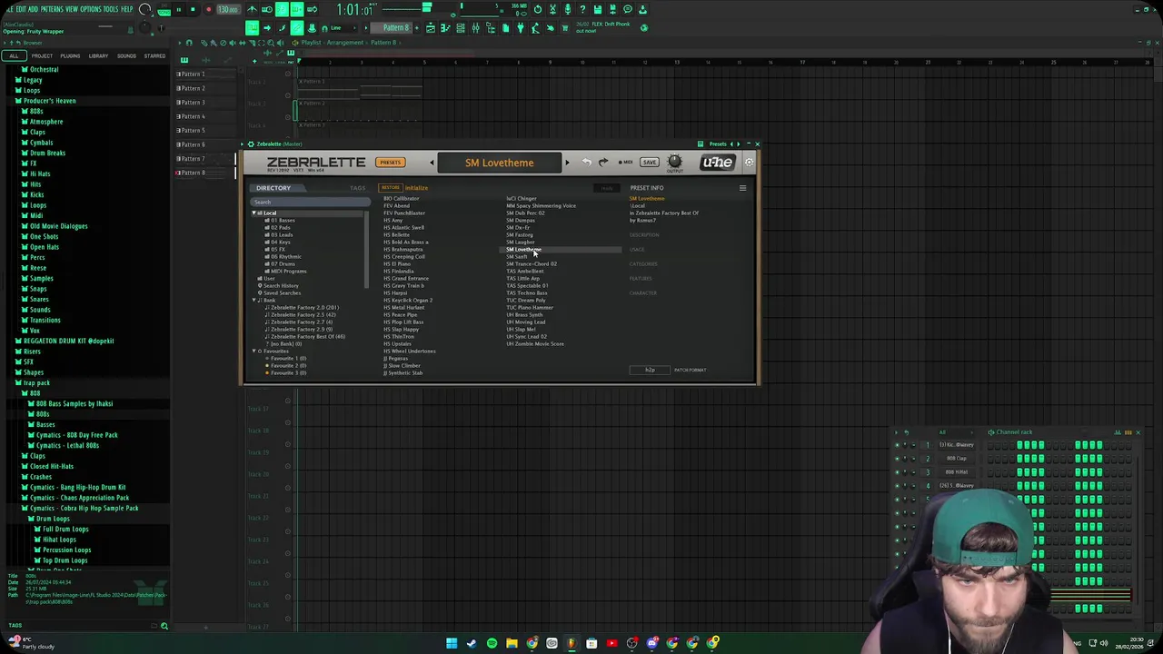Load preset UH Zombie Movie Score
The image size is (1163, 654).
535,344
